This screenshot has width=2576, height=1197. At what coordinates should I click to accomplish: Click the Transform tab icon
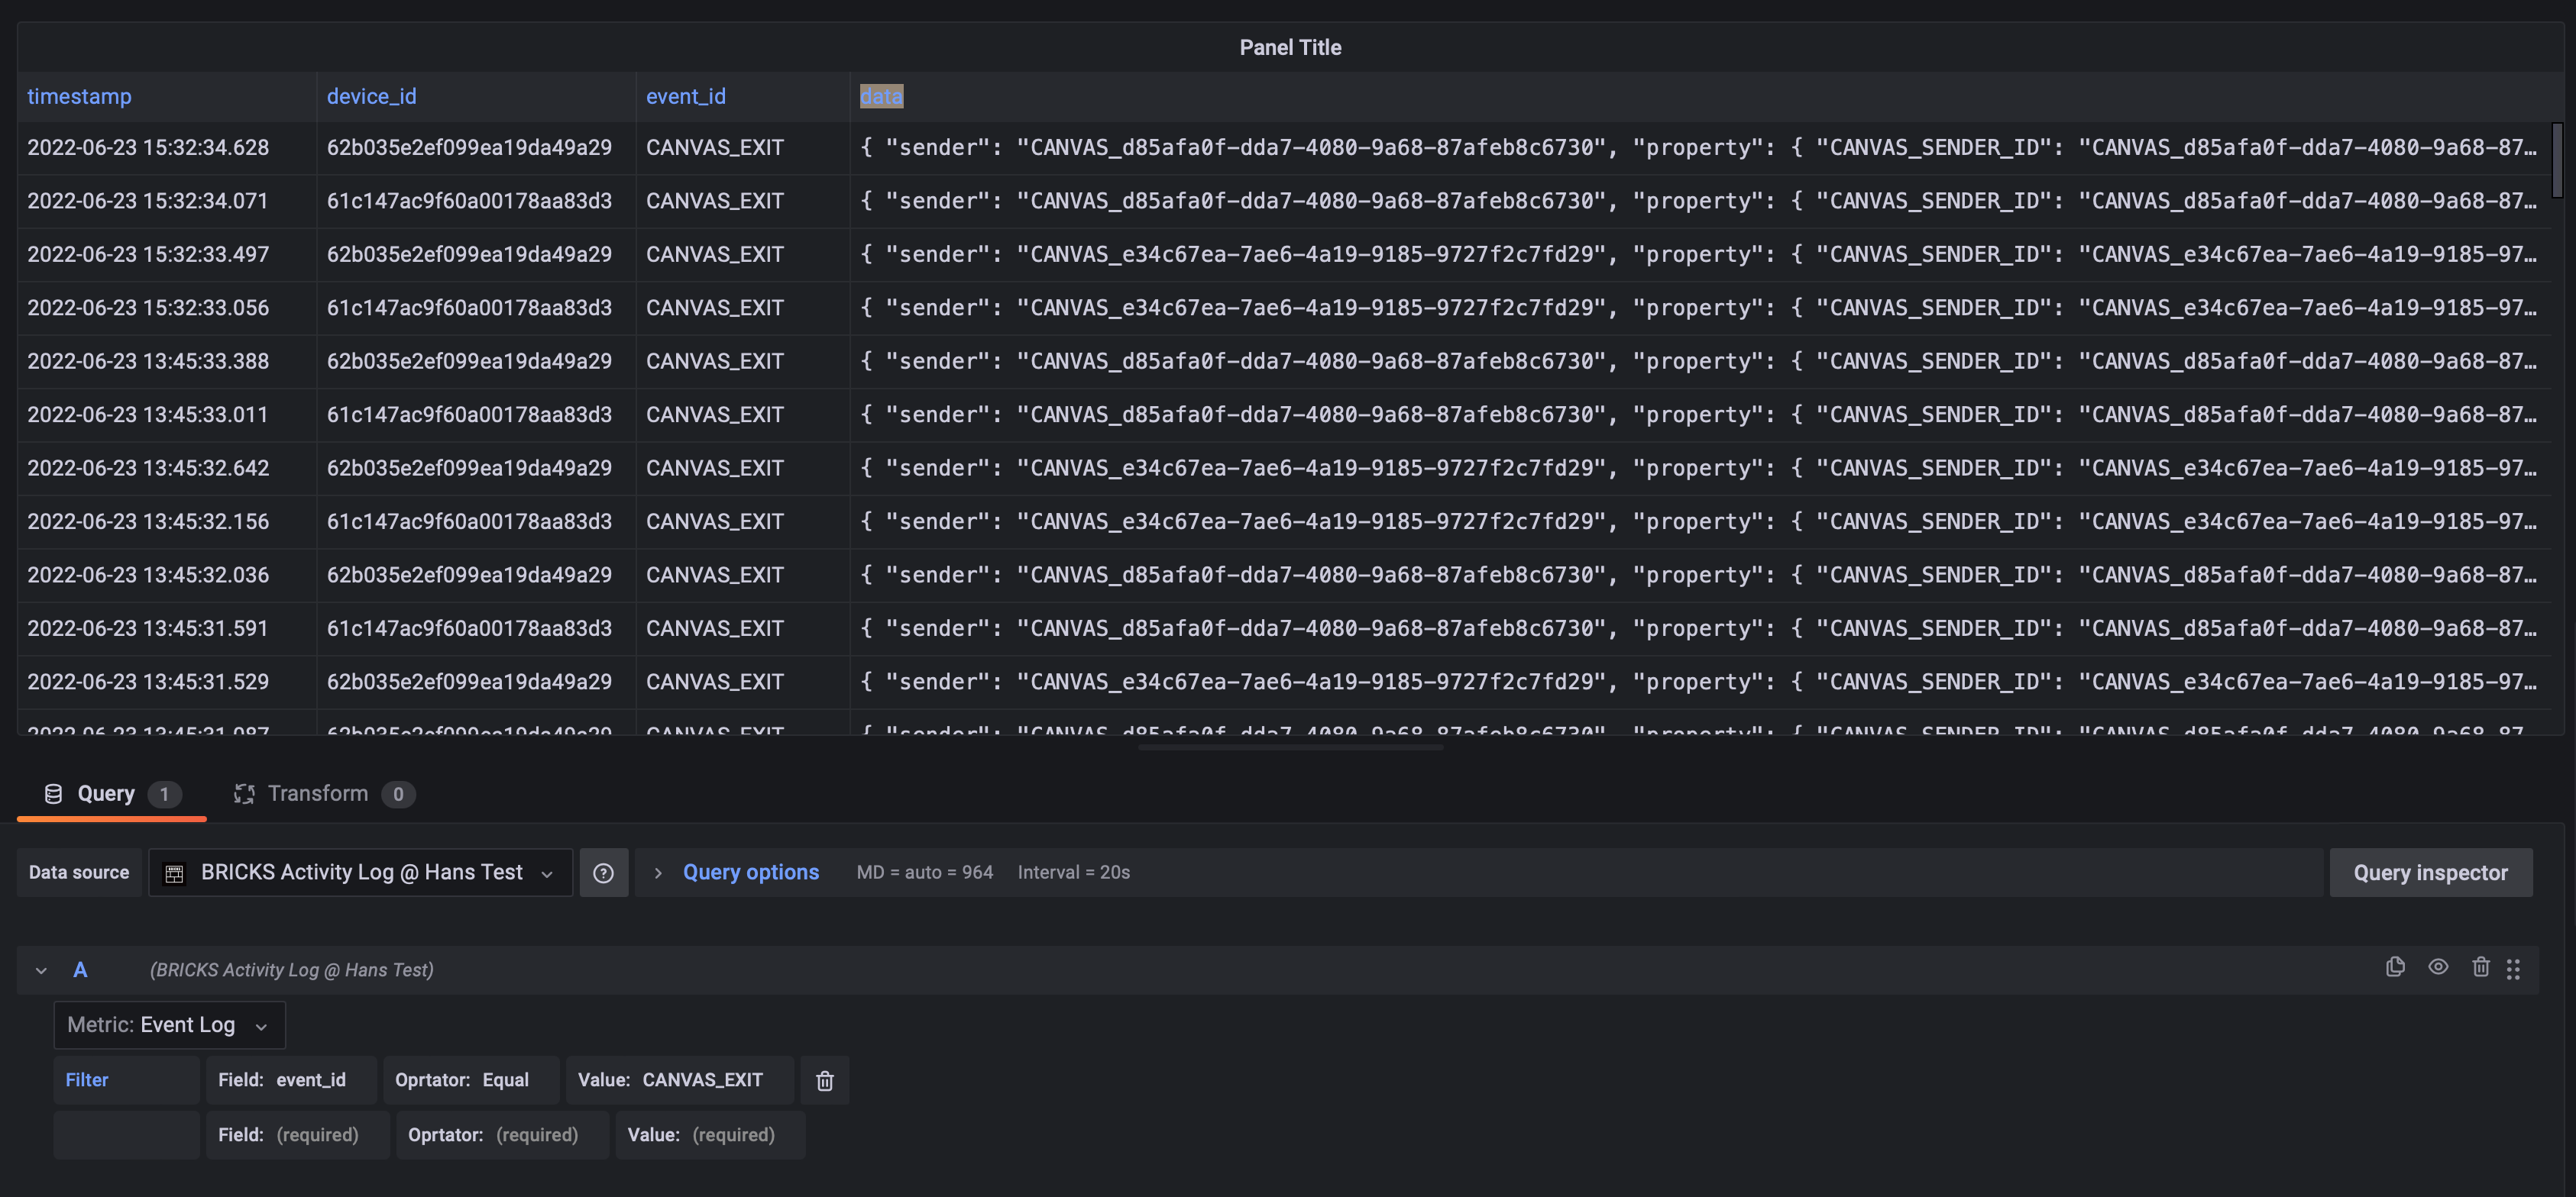(243, 793)
